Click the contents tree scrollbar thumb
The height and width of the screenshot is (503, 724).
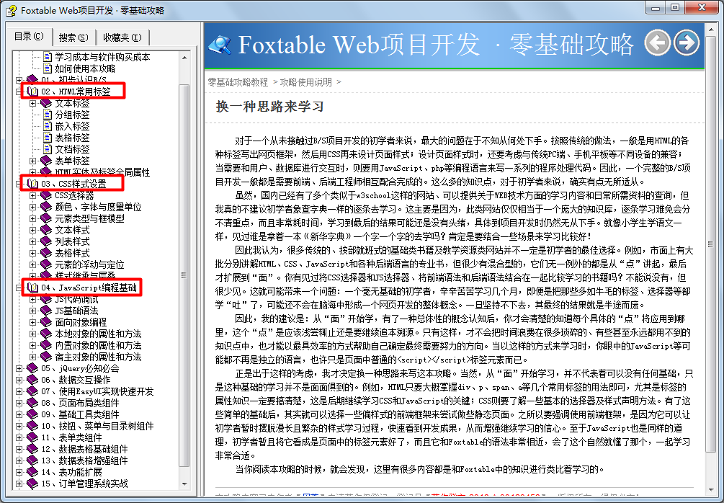tap(184, 275)
